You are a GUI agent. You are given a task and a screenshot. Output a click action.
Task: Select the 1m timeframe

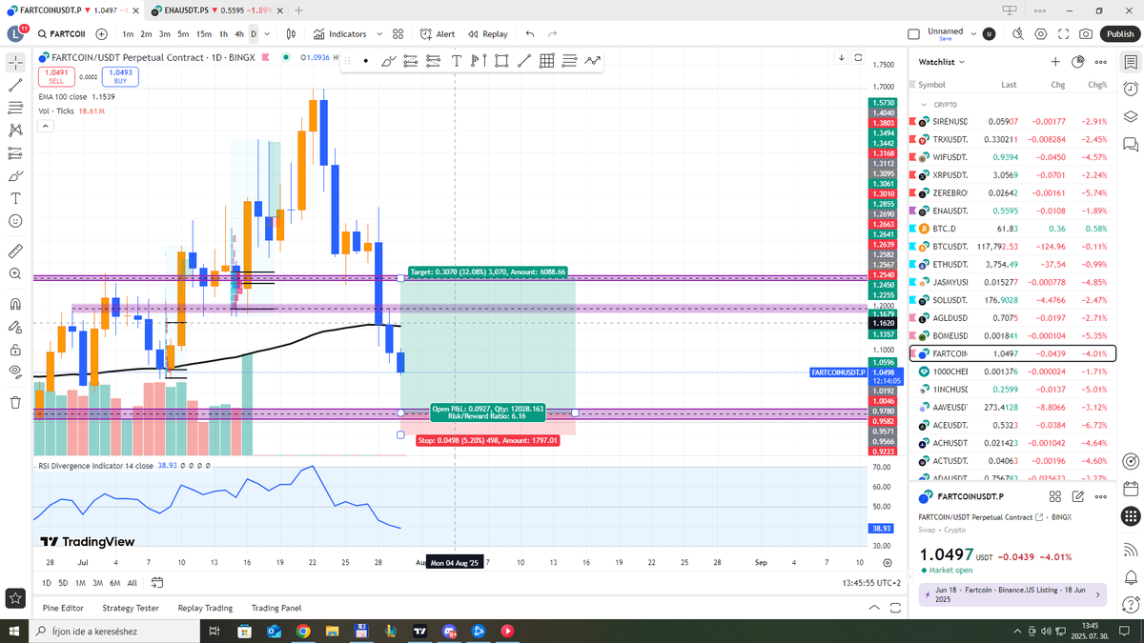(127, 34)
